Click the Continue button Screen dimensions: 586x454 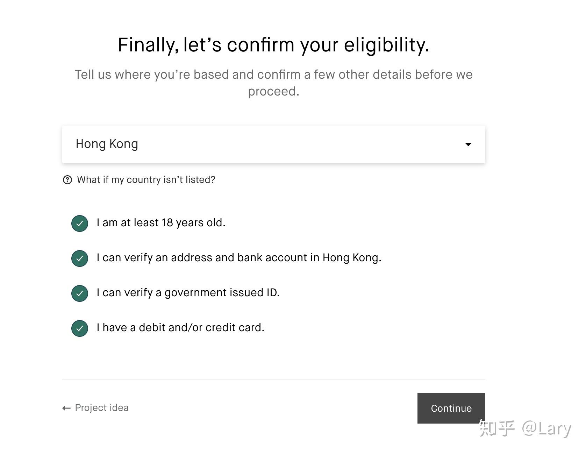(451, 408)
